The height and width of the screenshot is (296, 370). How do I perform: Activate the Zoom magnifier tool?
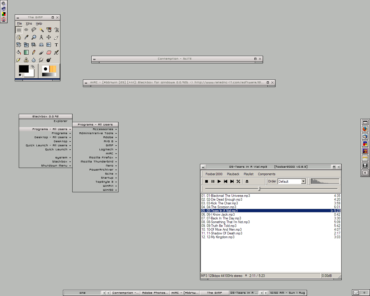coord(34,37)
